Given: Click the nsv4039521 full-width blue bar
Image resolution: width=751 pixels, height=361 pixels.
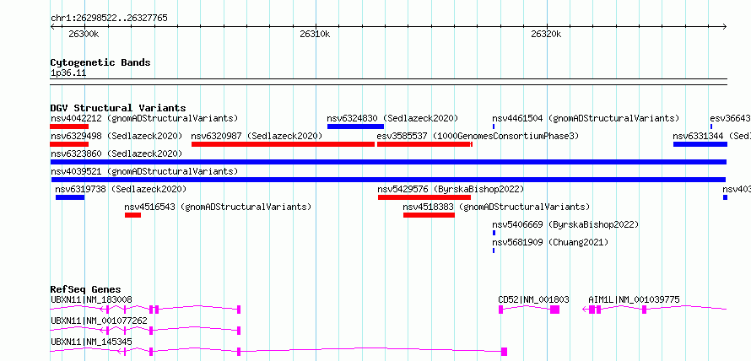Looking at the screenshot, I should pyautogui.click(x=388, y=180).
